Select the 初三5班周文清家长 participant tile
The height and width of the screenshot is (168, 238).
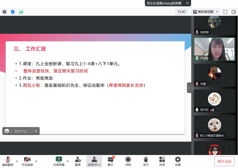(x=215, y=127)
